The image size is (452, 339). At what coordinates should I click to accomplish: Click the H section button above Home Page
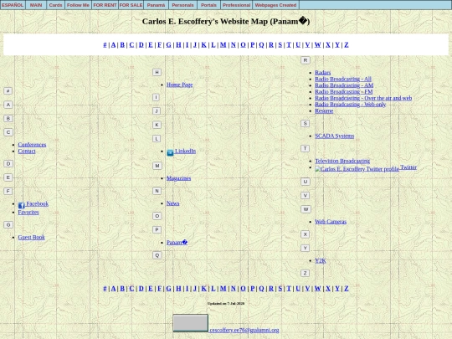(157, 72)
